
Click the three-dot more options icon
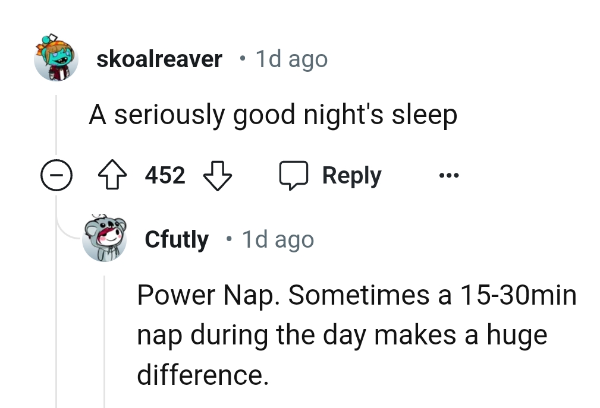pyautogui.click(x=449, y=175)
